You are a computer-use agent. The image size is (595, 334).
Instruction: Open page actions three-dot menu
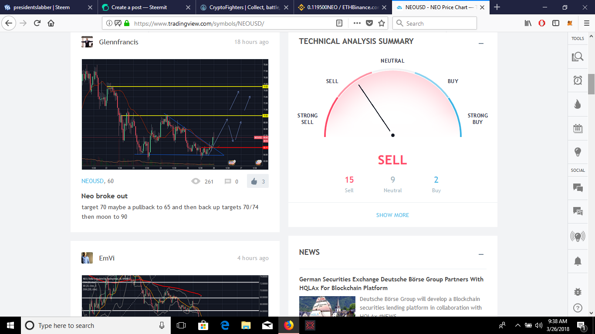[357, 23]
